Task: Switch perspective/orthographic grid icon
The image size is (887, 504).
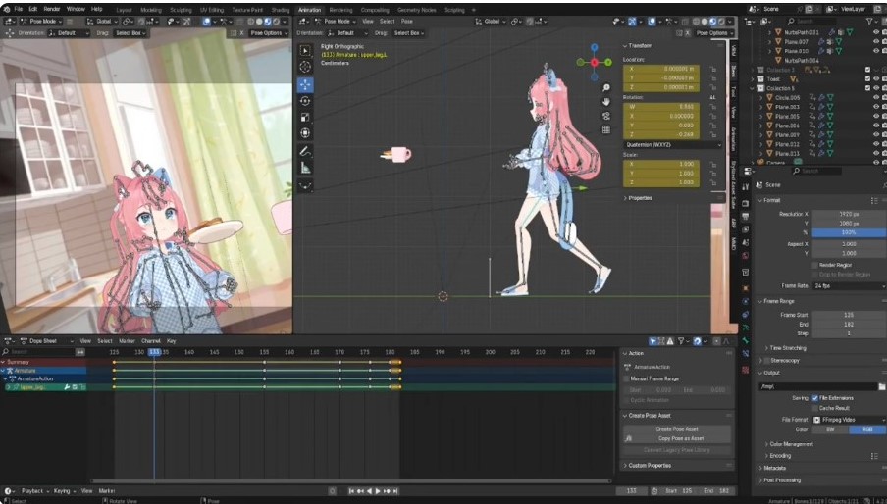Action: point(605,130)
